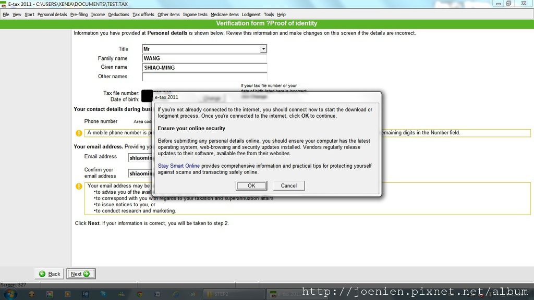Open Google Chrome from the taskbar
Screen dimensions: 534x300
click(140, 294)
